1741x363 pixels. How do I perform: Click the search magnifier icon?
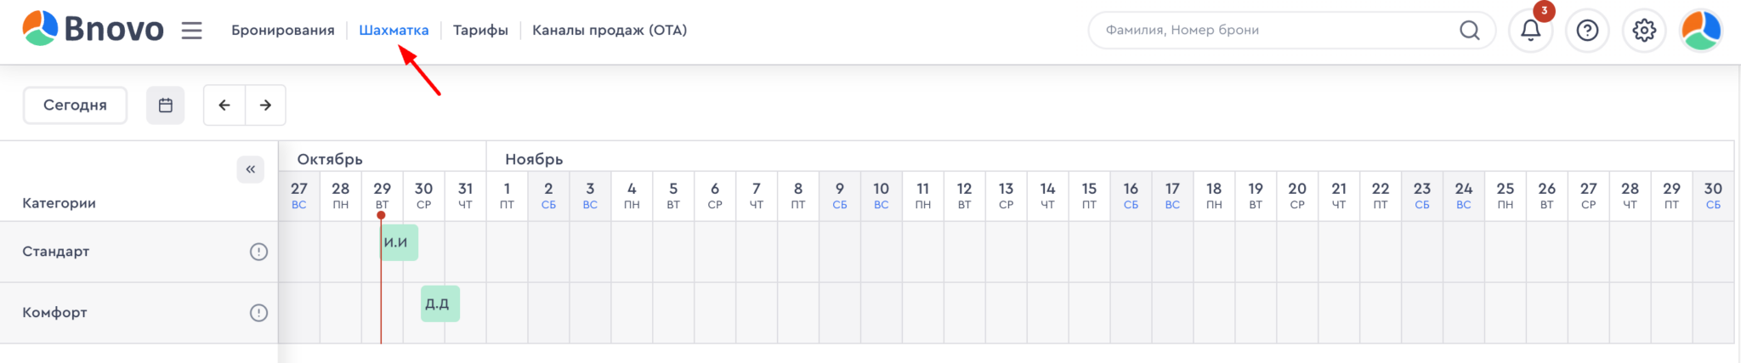click(x=1470, y=31)
